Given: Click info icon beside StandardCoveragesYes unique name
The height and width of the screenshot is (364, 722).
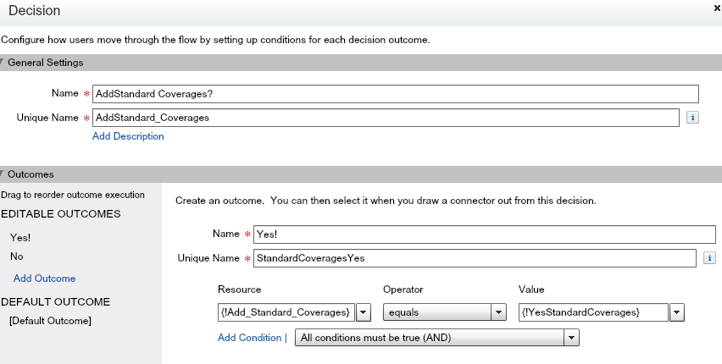Looking at the screenshot, I should click(709, 258).
